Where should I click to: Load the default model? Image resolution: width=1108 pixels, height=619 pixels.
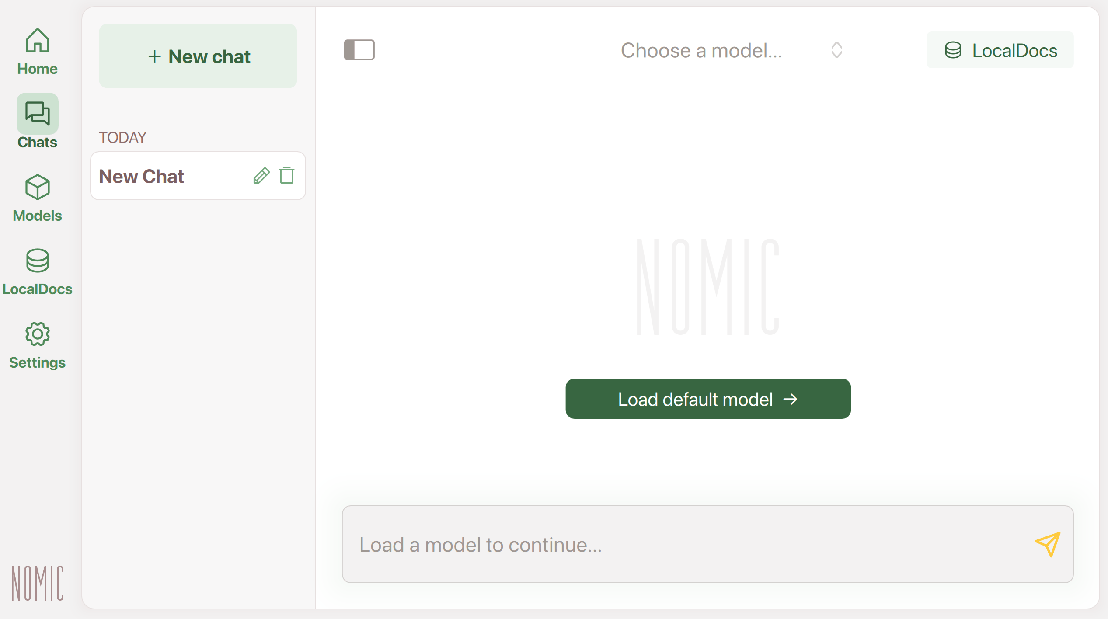708,399
